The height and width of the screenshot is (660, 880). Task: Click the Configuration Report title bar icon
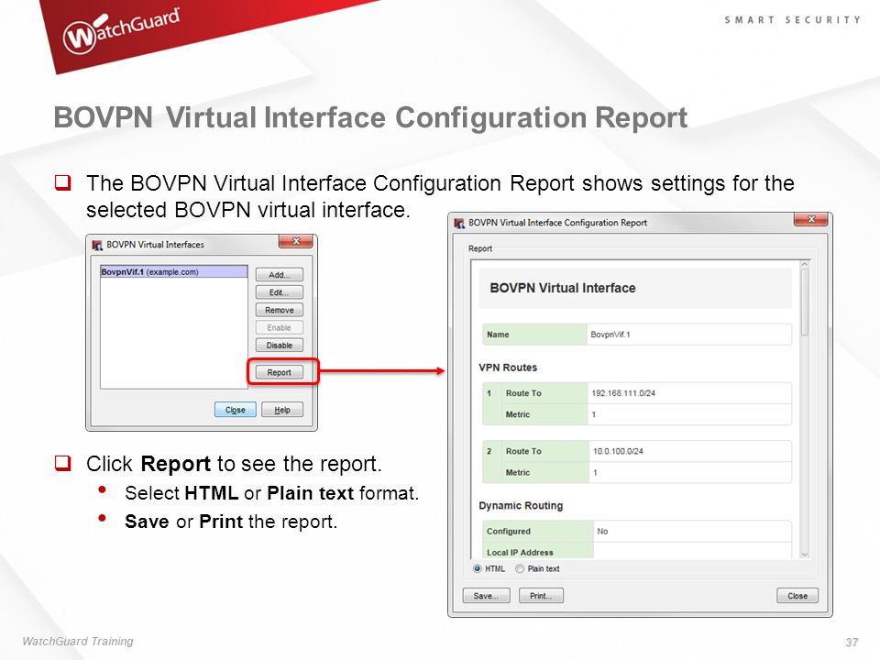(x=459, y=223)
